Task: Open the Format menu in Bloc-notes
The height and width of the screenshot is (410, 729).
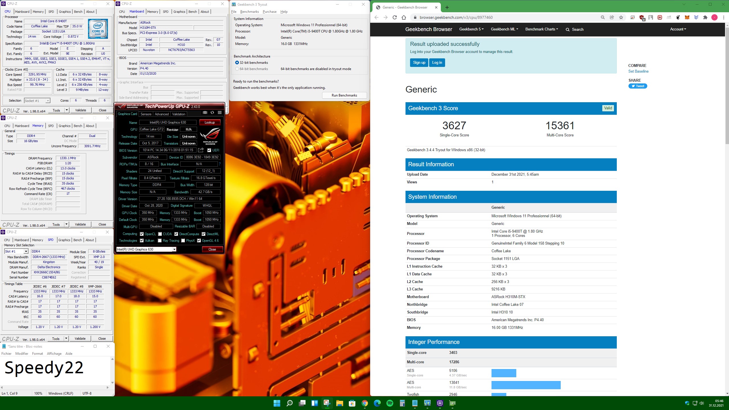Action: [38, 354]
